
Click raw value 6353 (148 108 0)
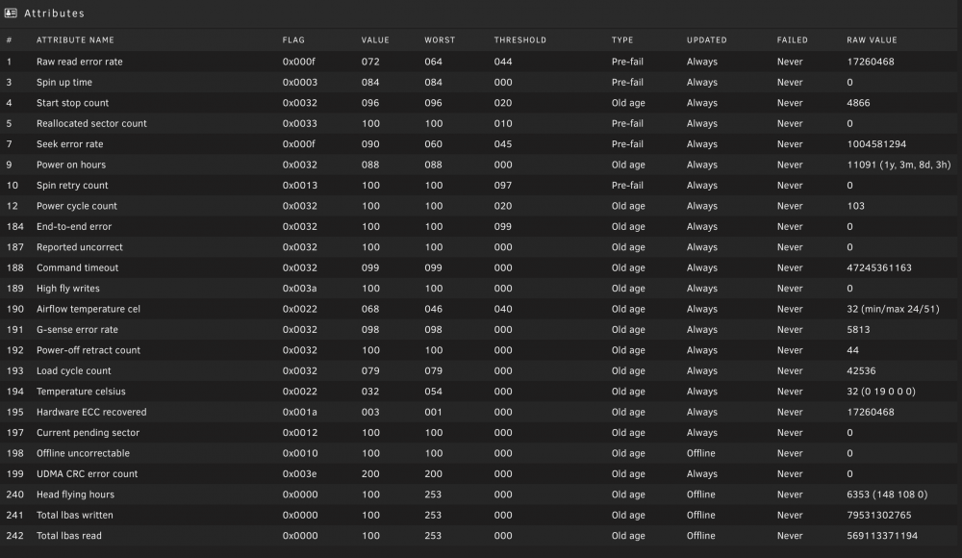coord(887,495)
